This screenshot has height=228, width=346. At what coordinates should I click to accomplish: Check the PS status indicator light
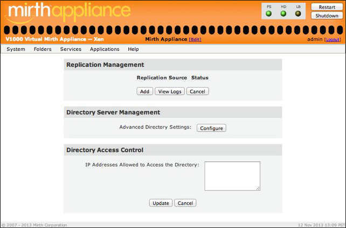click(x=268, y=14)
